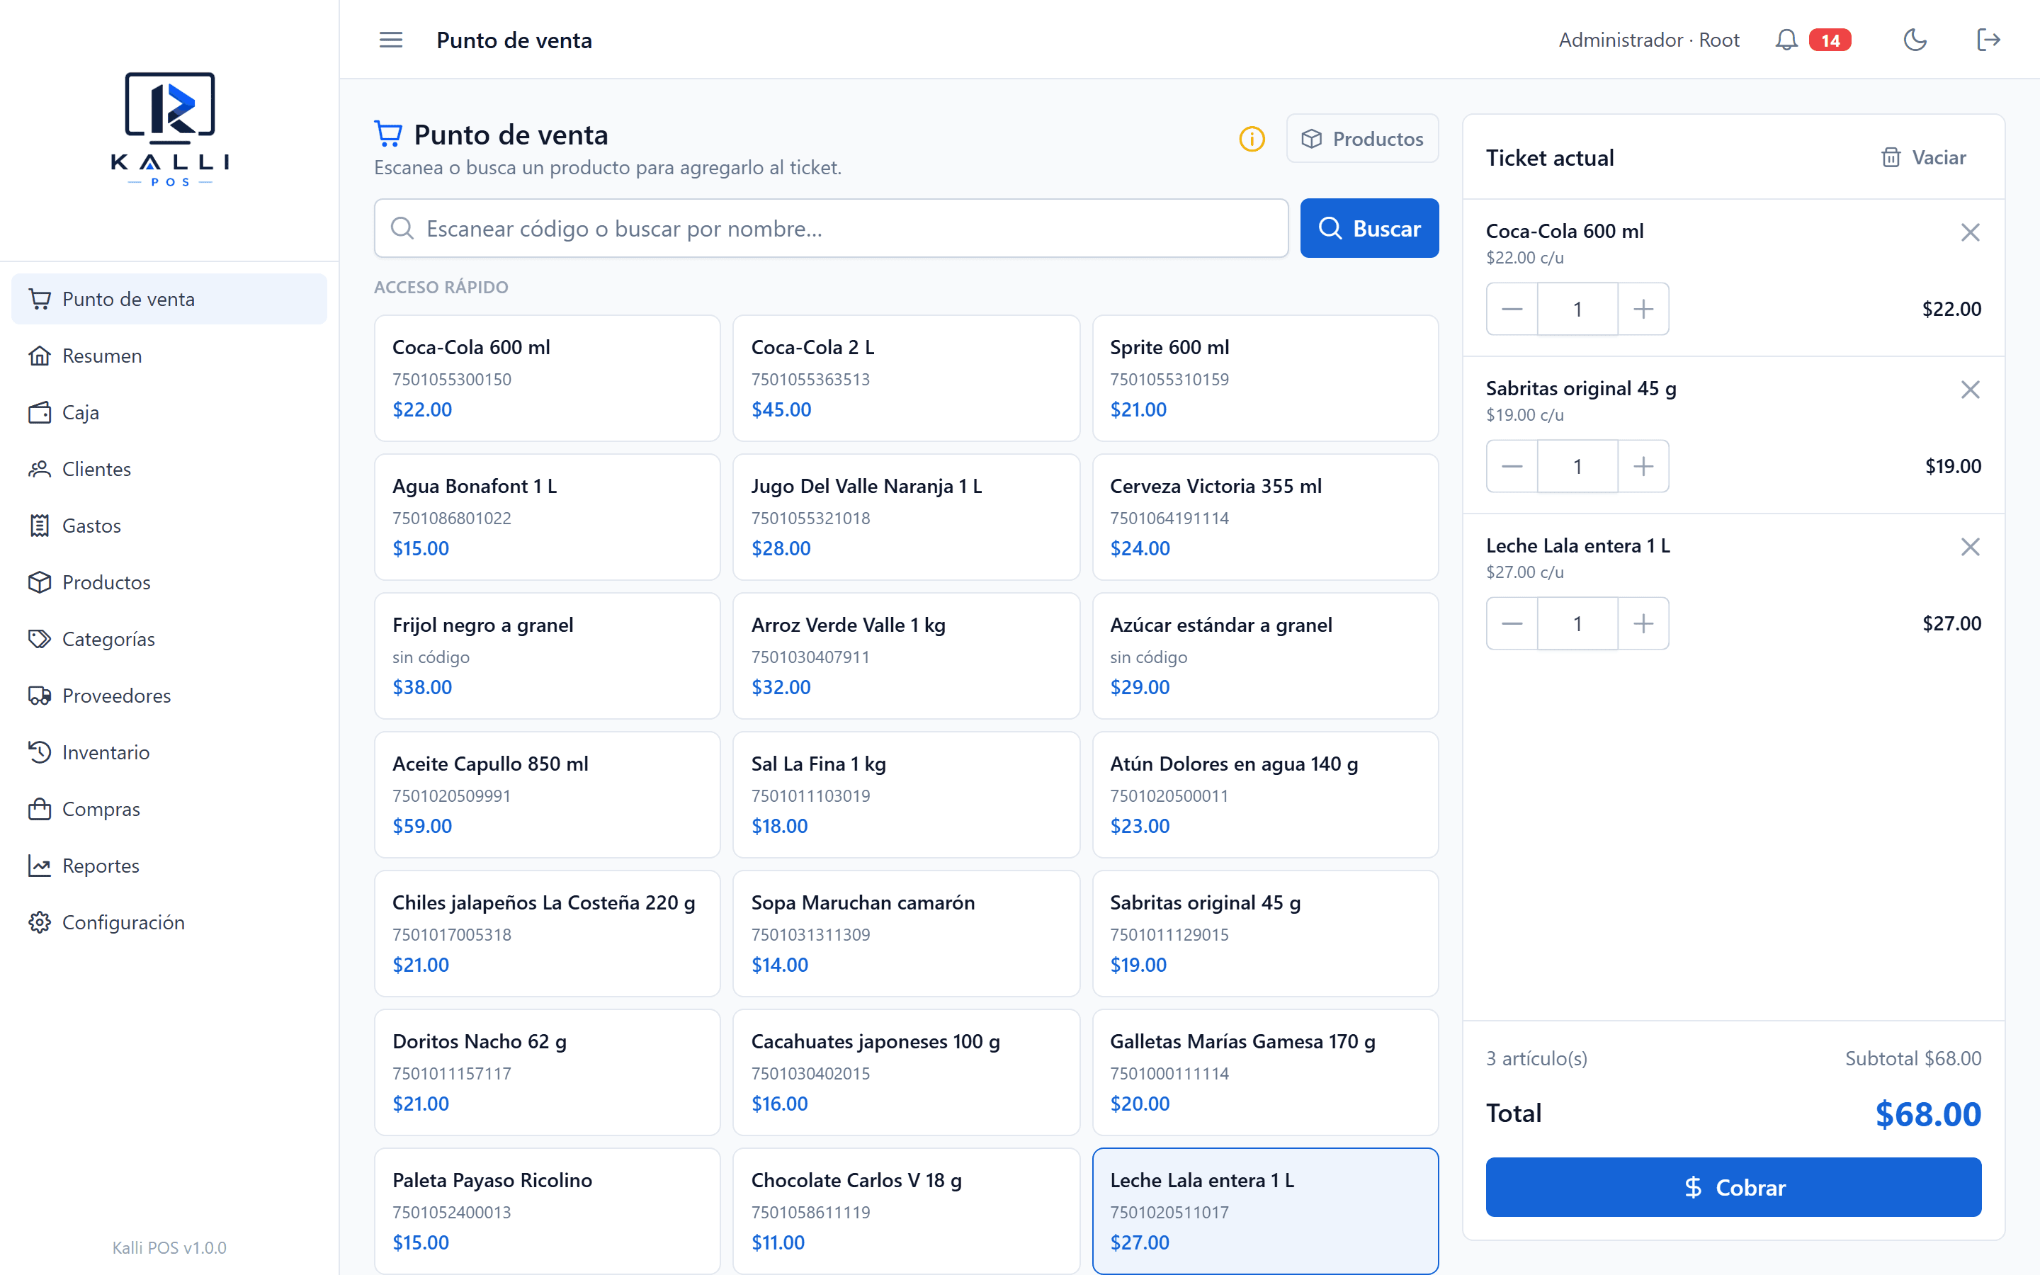
Task: Click Coca-Cola 600 ml quantity field
Action: pyautogui.click(x=1577, y=309)
